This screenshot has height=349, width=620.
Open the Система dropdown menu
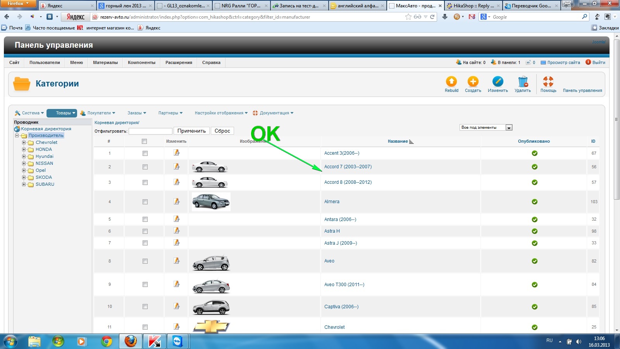(x=29, y=113)
